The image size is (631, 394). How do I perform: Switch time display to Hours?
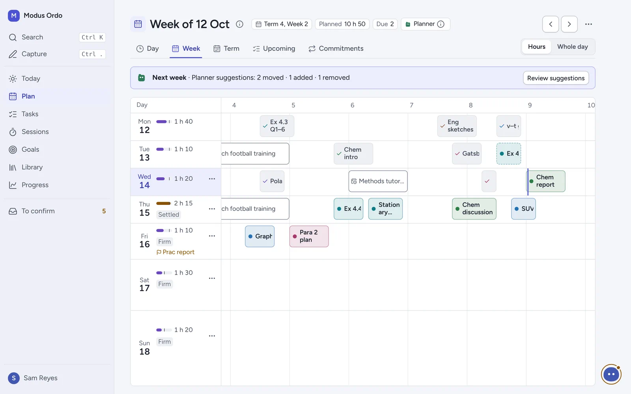(537, 47)
